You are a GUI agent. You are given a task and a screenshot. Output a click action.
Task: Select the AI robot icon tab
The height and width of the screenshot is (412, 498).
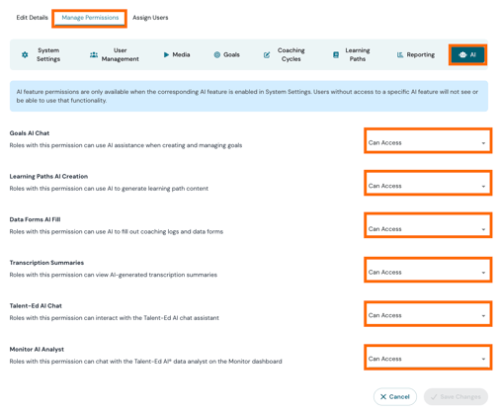tap(467, 54)
